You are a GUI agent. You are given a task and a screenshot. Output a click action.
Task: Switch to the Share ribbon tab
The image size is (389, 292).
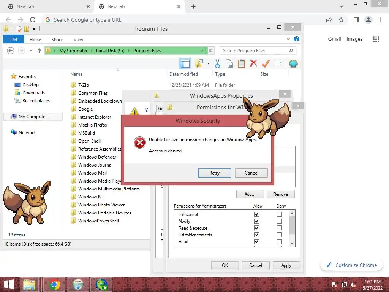[57, 40]
